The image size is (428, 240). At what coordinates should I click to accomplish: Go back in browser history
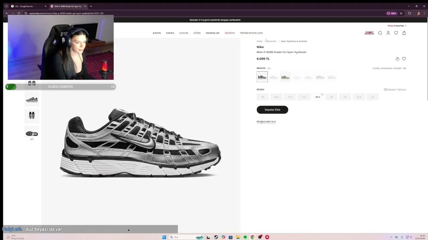coord(7,13)
